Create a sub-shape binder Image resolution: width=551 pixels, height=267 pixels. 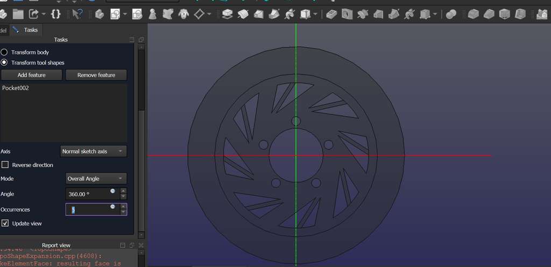coord(168,14)
